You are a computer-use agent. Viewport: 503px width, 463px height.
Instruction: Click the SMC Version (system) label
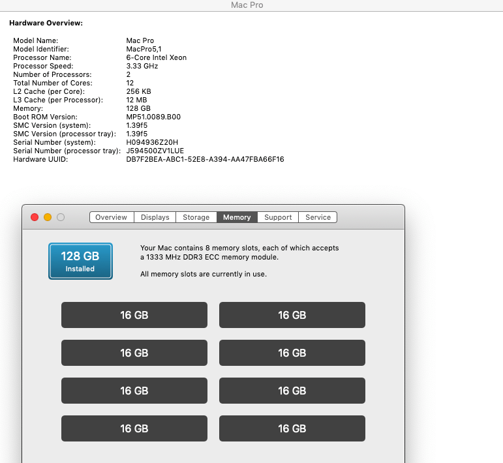pos(52,125)
